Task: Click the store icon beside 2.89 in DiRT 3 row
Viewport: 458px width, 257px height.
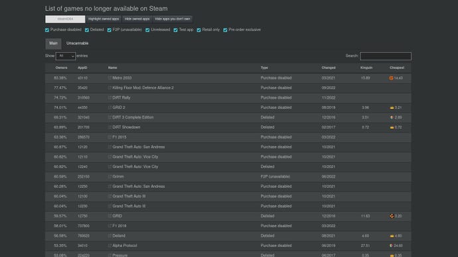Action: pyautogui.click(x=392, y=117)
